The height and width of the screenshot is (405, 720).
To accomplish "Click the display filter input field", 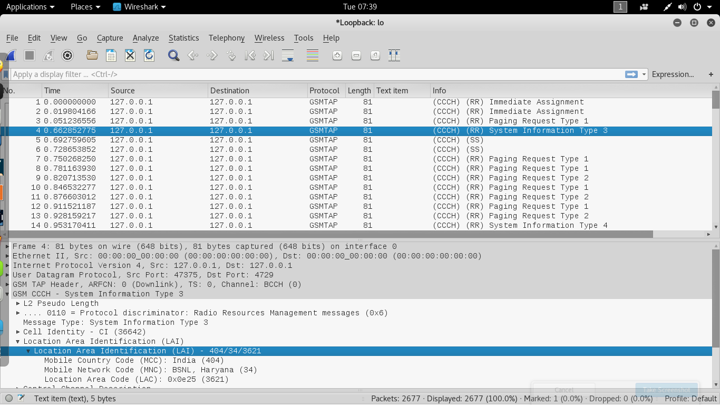I will coord(316,74).
